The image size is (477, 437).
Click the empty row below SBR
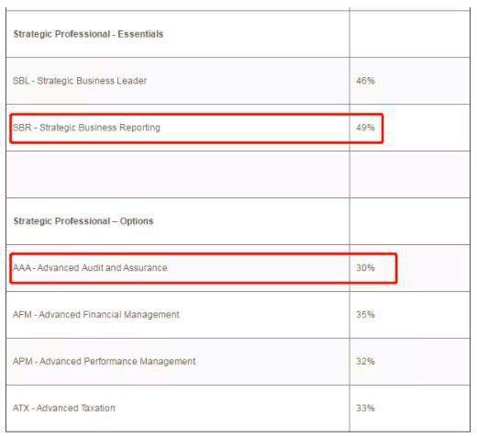[x=238, y=174]
